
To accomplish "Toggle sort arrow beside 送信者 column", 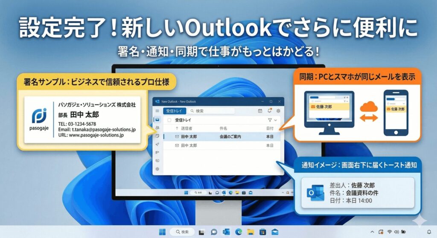I will [177, 128].
